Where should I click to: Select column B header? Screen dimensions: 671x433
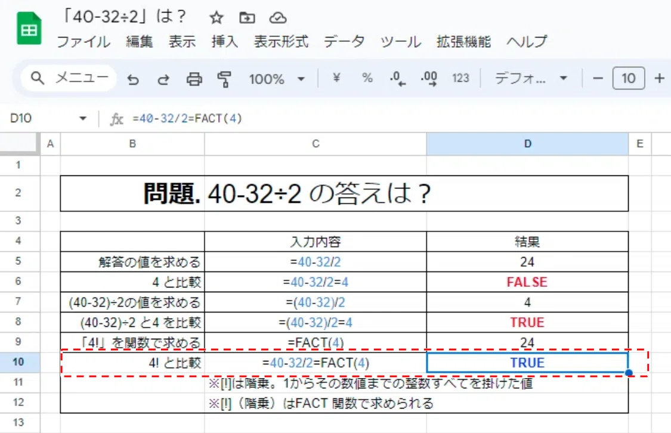tap(132, 144)
